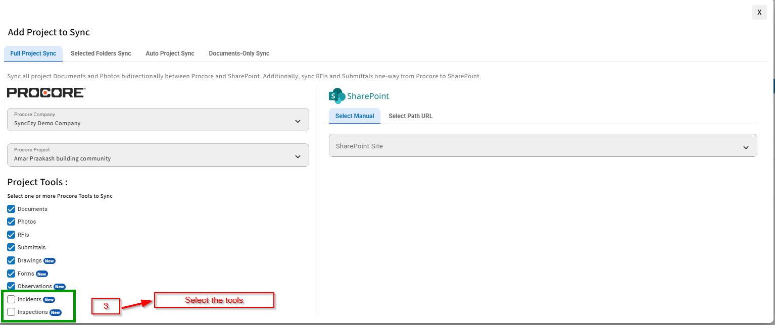The image size is (775, 325).
Task: Click the New badge beside Incidents
Action: click(x=49, y=300)
